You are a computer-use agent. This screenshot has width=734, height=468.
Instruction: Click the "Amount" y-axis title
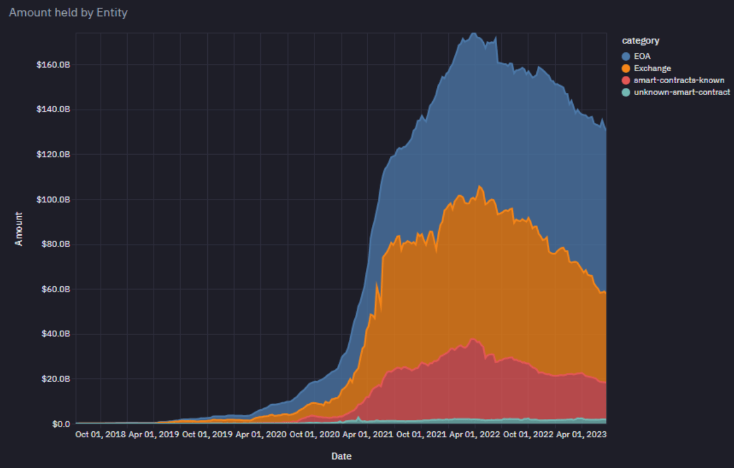(x=19, y=228)
